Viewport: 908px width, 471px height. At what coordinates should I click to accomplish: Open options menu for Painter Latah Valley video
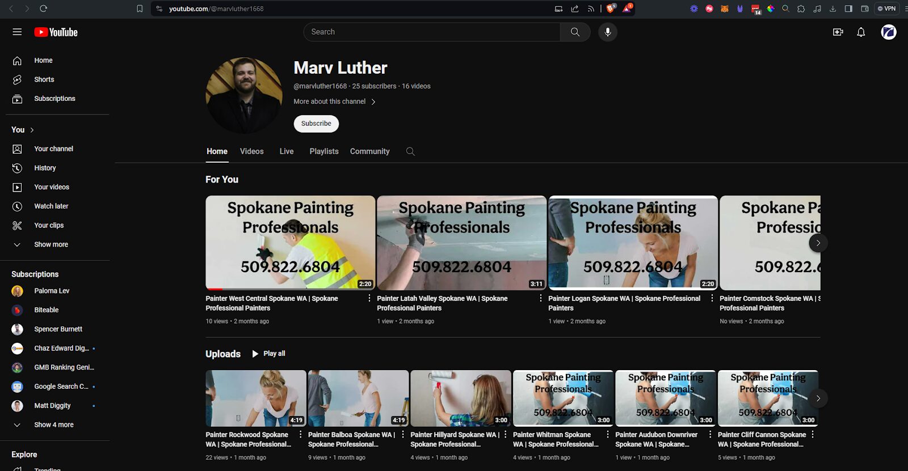(x=540, y=298)
